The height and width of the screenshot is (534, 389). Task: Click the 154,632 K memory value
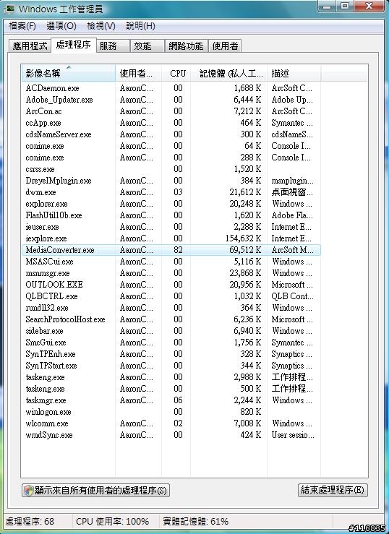pyautogui.click(x=243, y=238)
